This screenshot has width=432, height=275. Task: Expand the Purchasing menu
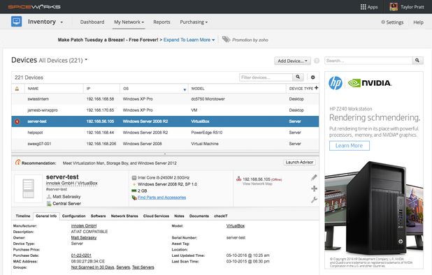pos(194,22)
